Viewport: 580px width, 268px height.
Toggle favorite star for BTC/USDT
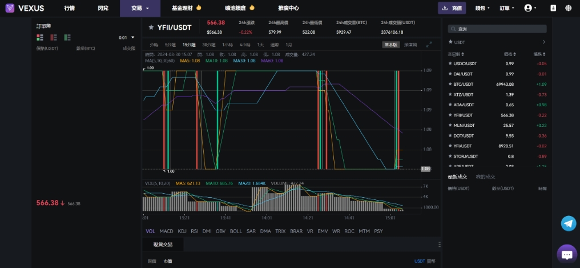pyautogui.click(x=450, y=84)
